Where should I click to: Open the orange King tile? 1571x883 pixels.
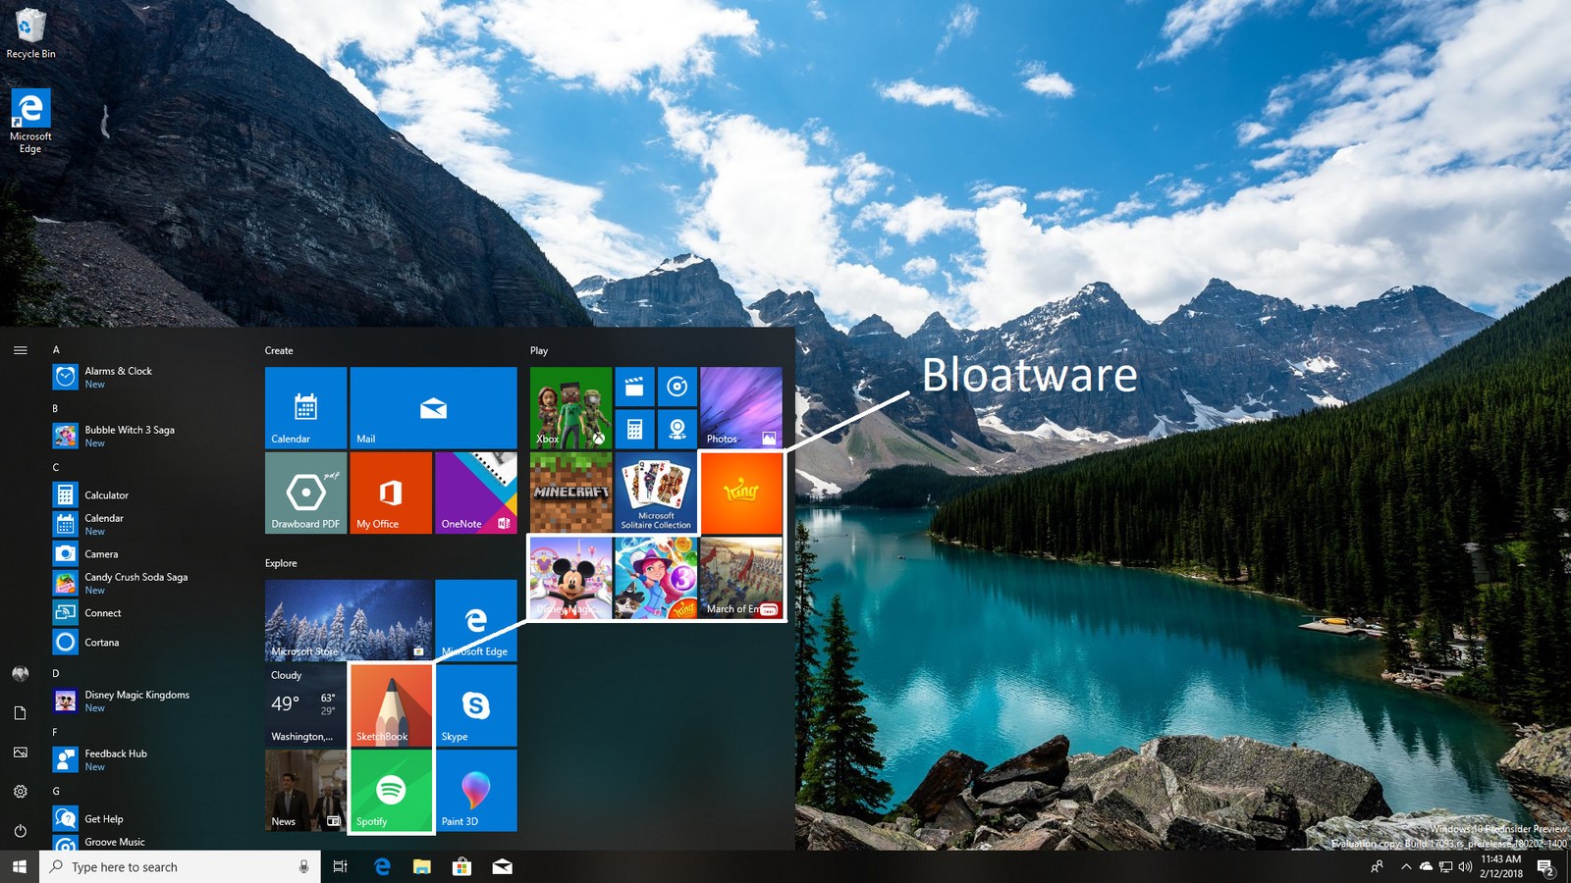[x=741, y=493]
